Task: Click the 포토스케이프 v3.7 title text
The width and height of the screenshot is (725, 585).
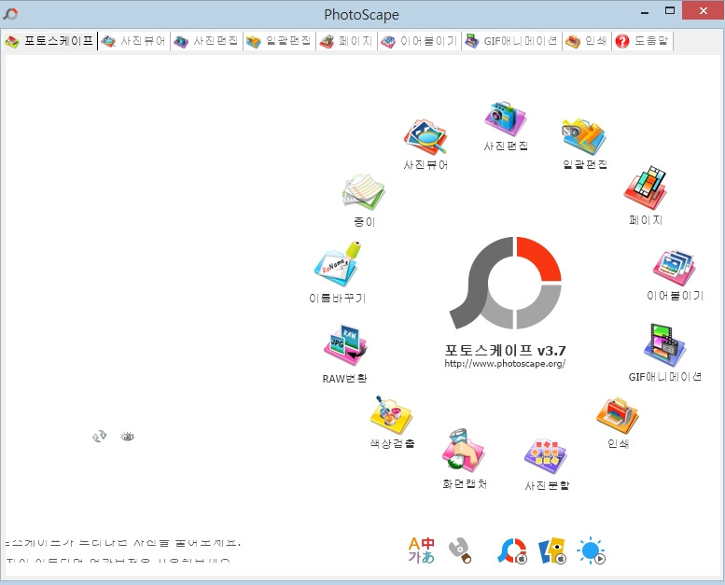Action: point(505,350)
